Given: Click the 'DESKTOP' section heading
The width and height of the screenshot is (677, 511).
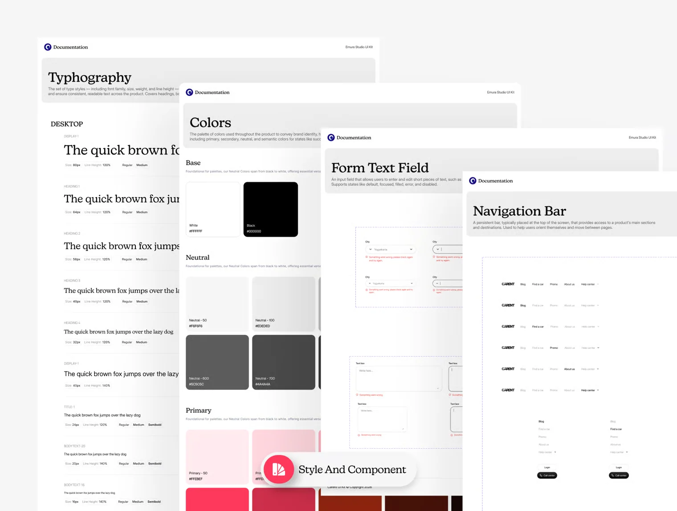Looking at the screenshot, I should tap(67, 124).
